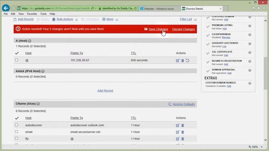Click the browser forward arrow button
The image size is (269, 151).
pyautogui.click(x=13, y=8)
